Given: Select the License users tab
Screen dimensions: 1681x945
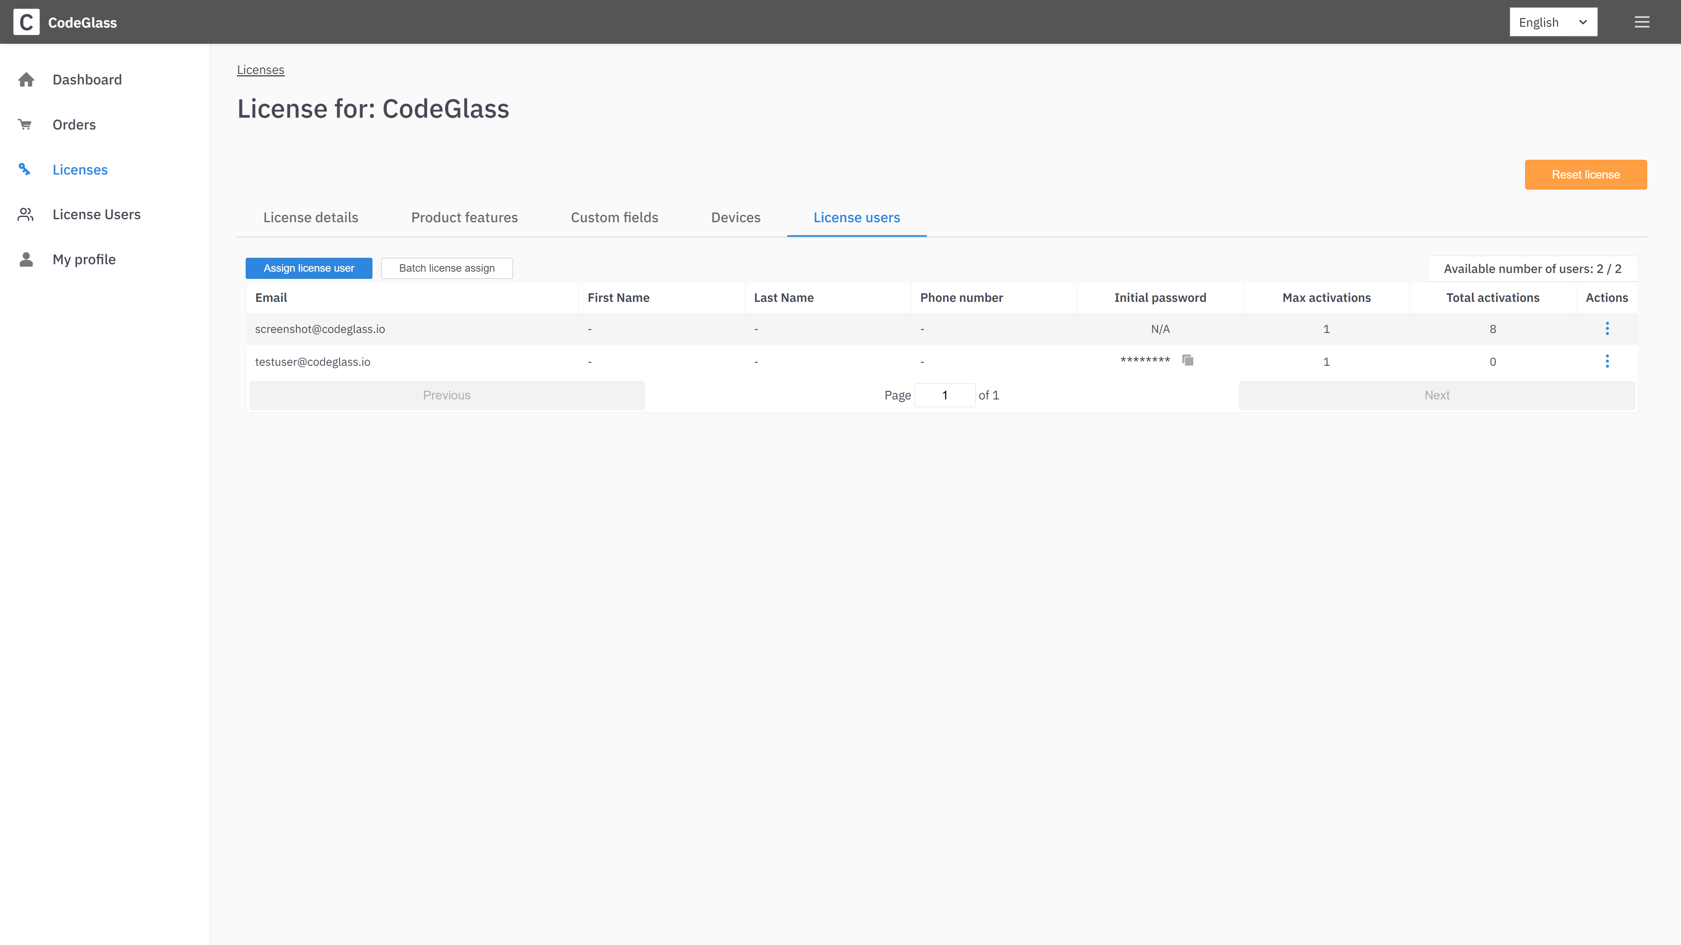Looking at the screenshot, I should (x=857, y=218).
